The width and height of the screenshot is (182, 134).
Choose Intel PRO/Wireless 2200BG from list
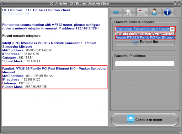[145, 34]
